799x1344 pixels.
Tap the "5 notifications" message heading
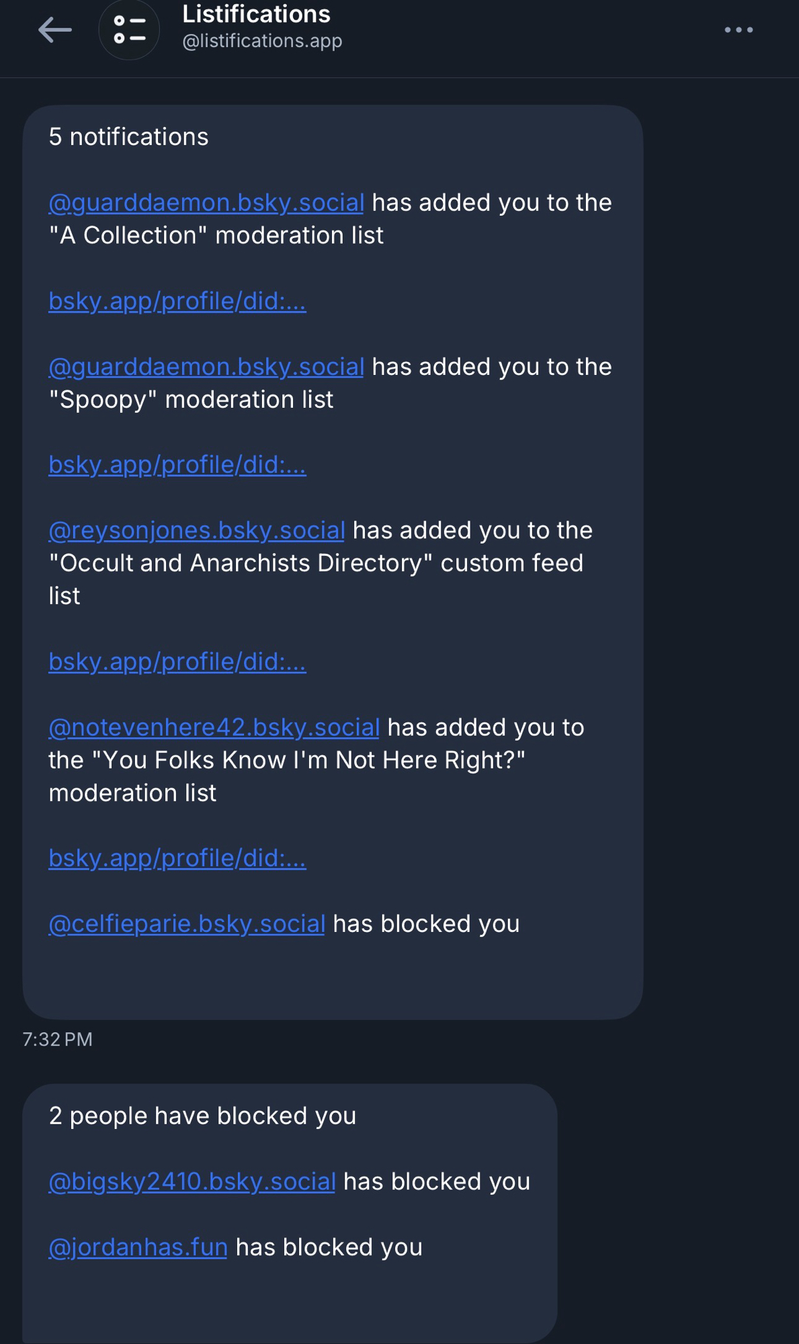(128, 137)
